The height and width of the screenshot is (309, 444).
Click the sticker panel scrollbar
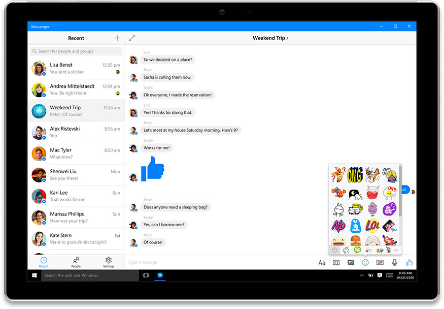point(400,191)
